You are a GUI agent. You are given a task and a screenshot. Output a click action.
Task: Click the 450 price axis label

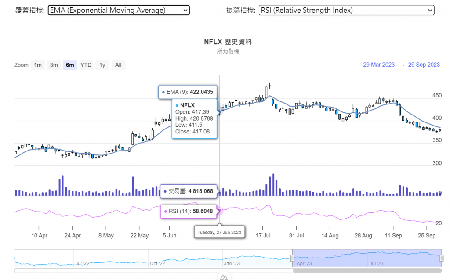(x=437, y=95)
